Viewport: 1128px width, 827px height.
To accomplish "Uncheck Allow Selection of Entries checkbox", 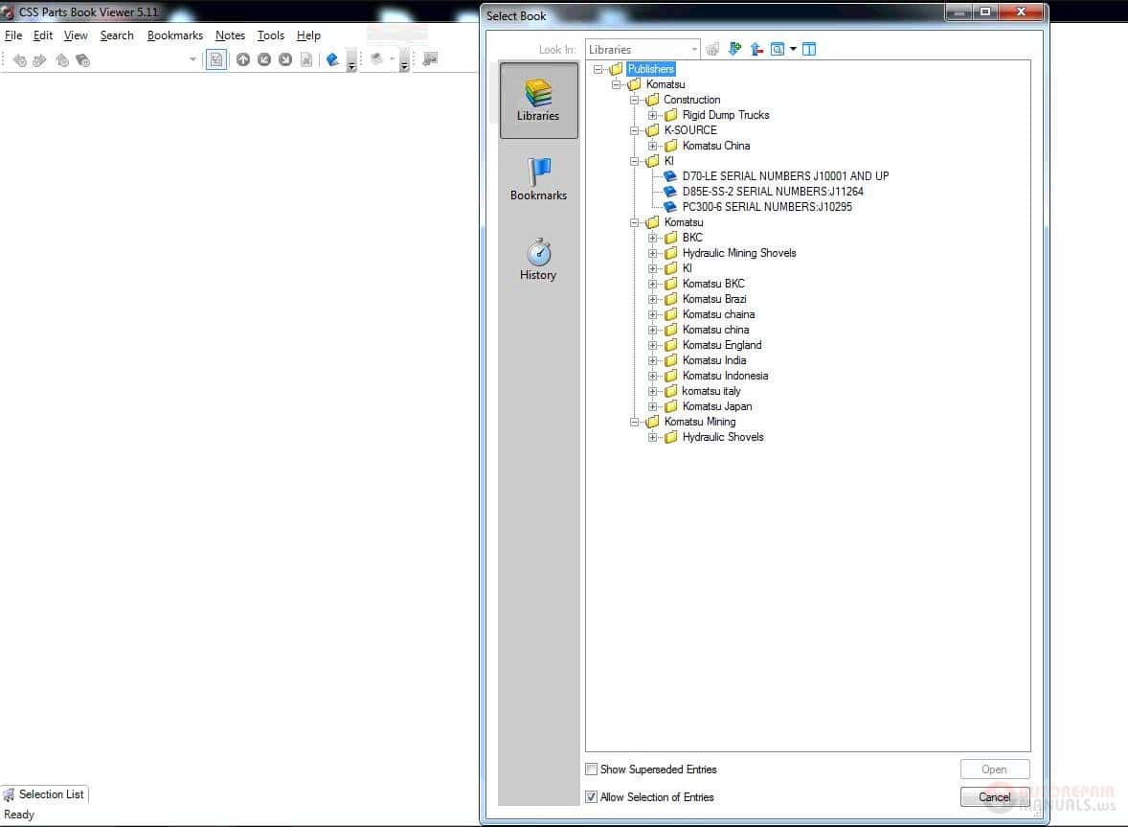I will [x=592, y=796].
